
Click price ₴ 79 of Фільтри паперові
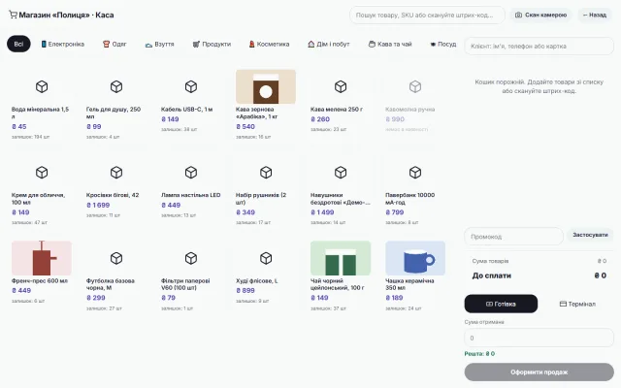(168, 298)
